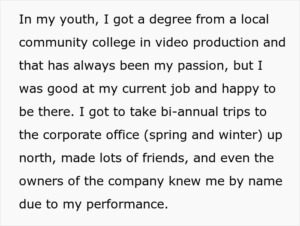This screenshot has width=300, height=226.
Task: Click the words "corporate office"
Action: [91, 135]
